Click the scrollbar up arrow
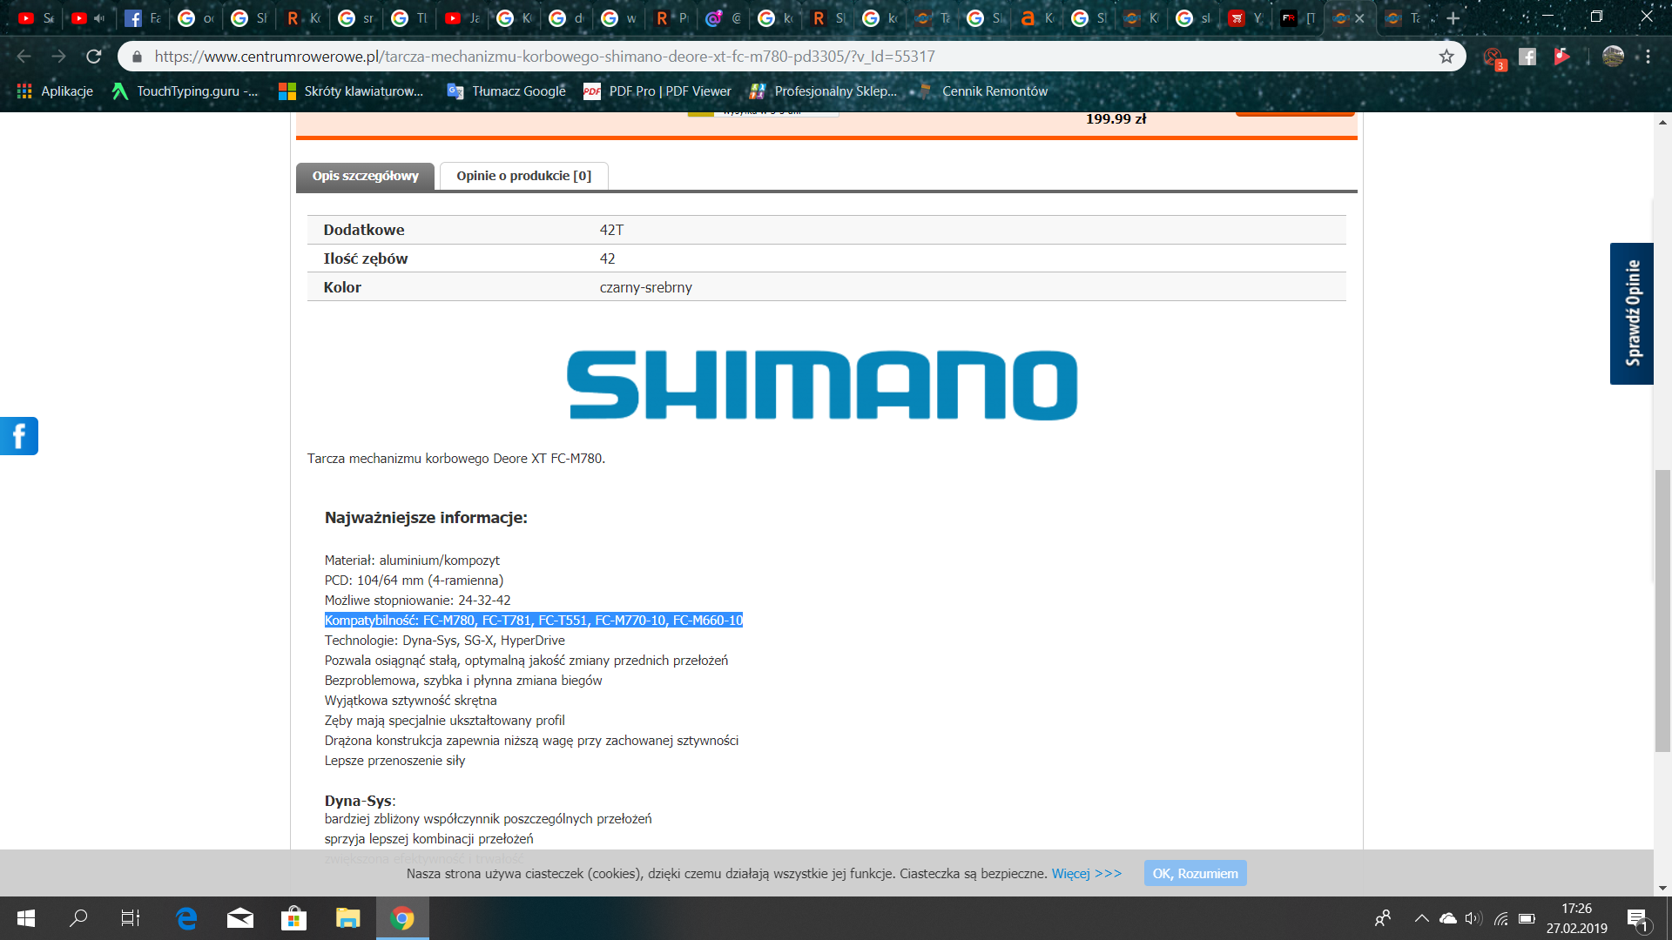Screen dimensions: 1672x940 tap(1662, 122)
